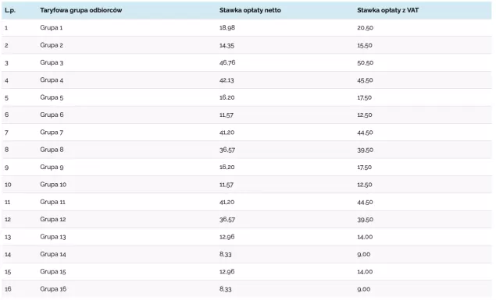Select the 'Grupa 8' cell
Image resolution: width=496 pixels, height=300 pixels.
52,150
